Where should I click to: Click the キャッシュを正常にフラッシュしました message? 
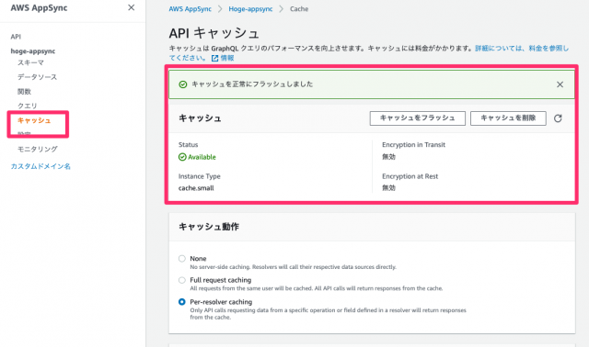252,84
